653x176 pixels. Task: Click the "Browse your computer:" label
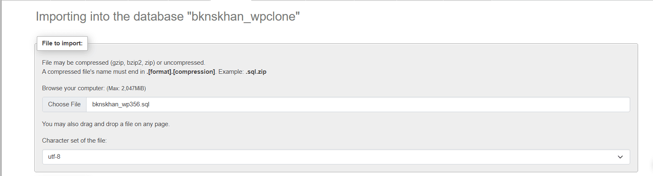pyautogui.click(x=73, y=88)
